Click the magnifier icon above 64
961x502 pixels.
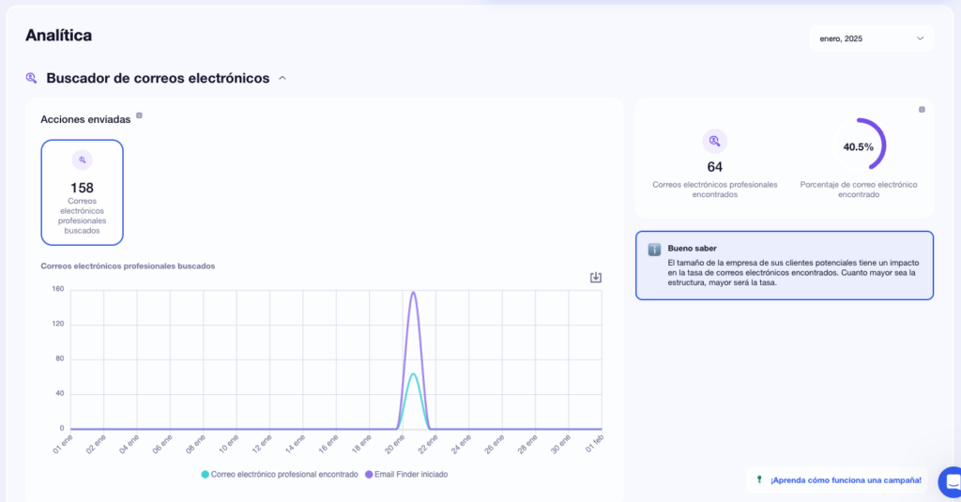(714, 142)
